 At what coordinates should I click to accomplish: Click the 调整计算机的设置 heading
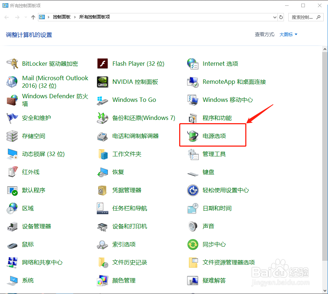29,35
